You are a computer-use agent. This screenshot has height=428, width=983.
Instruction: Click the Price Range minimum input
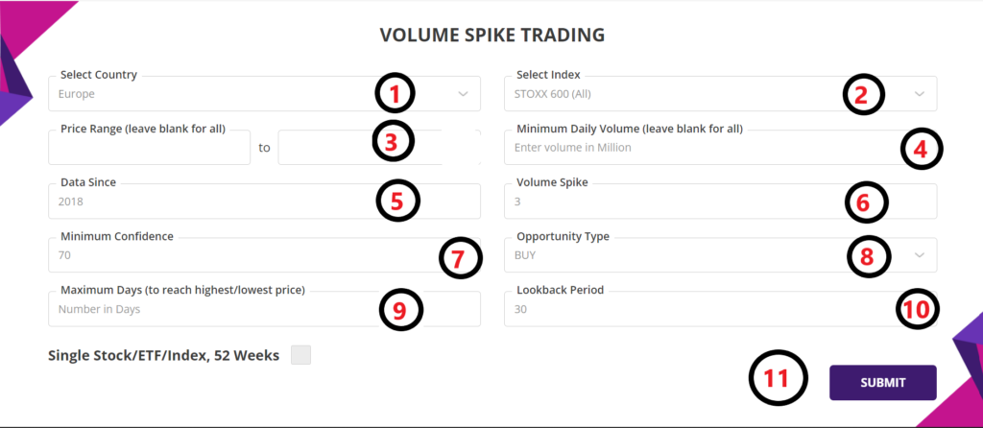149,149
